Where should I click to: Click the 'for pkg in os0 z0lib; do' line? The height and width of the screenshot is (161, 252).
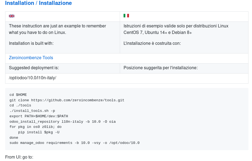pos(35,127)
